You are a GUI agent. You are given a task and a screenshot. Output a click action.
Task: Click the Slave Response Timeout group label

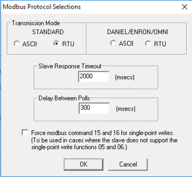click(70, 66)
